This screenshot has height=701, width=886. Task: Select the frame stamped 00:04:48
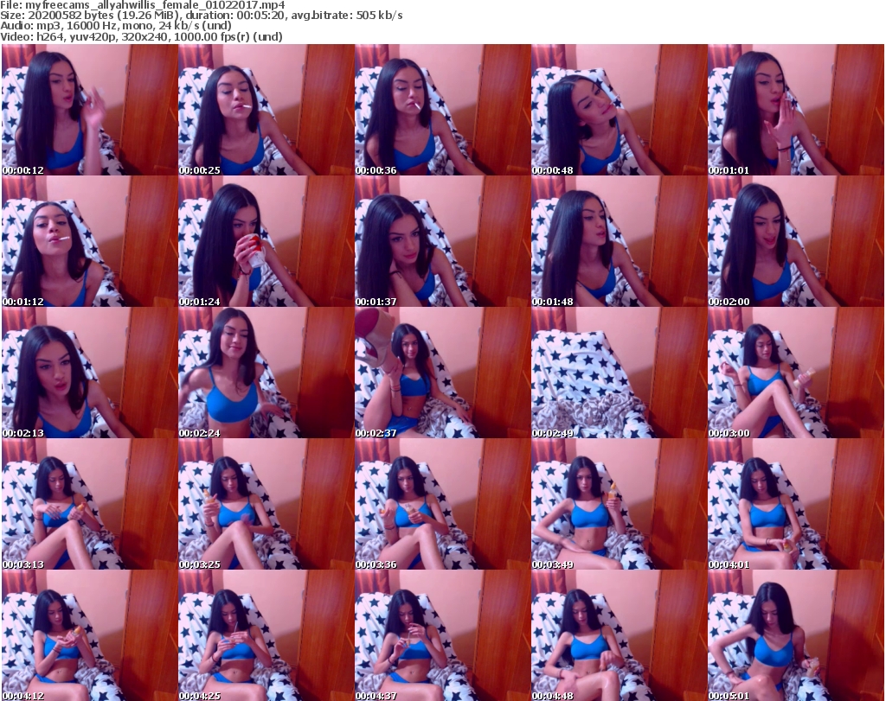619,635
